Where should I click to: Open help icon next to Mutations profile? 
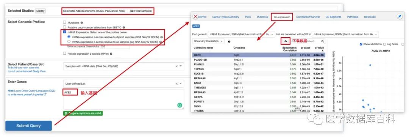pos(82,23)
